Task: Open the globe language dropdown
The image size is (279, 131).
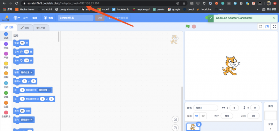Action: 16,18
